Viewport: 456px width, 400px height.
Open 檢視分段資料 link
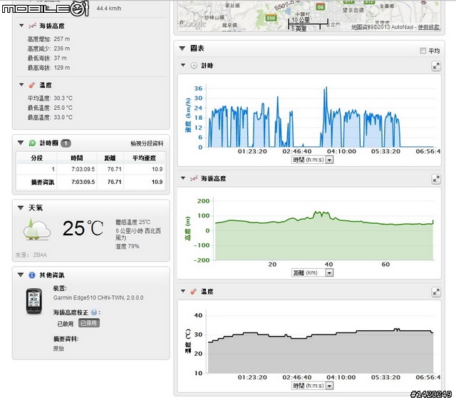[x=147, y=143]
